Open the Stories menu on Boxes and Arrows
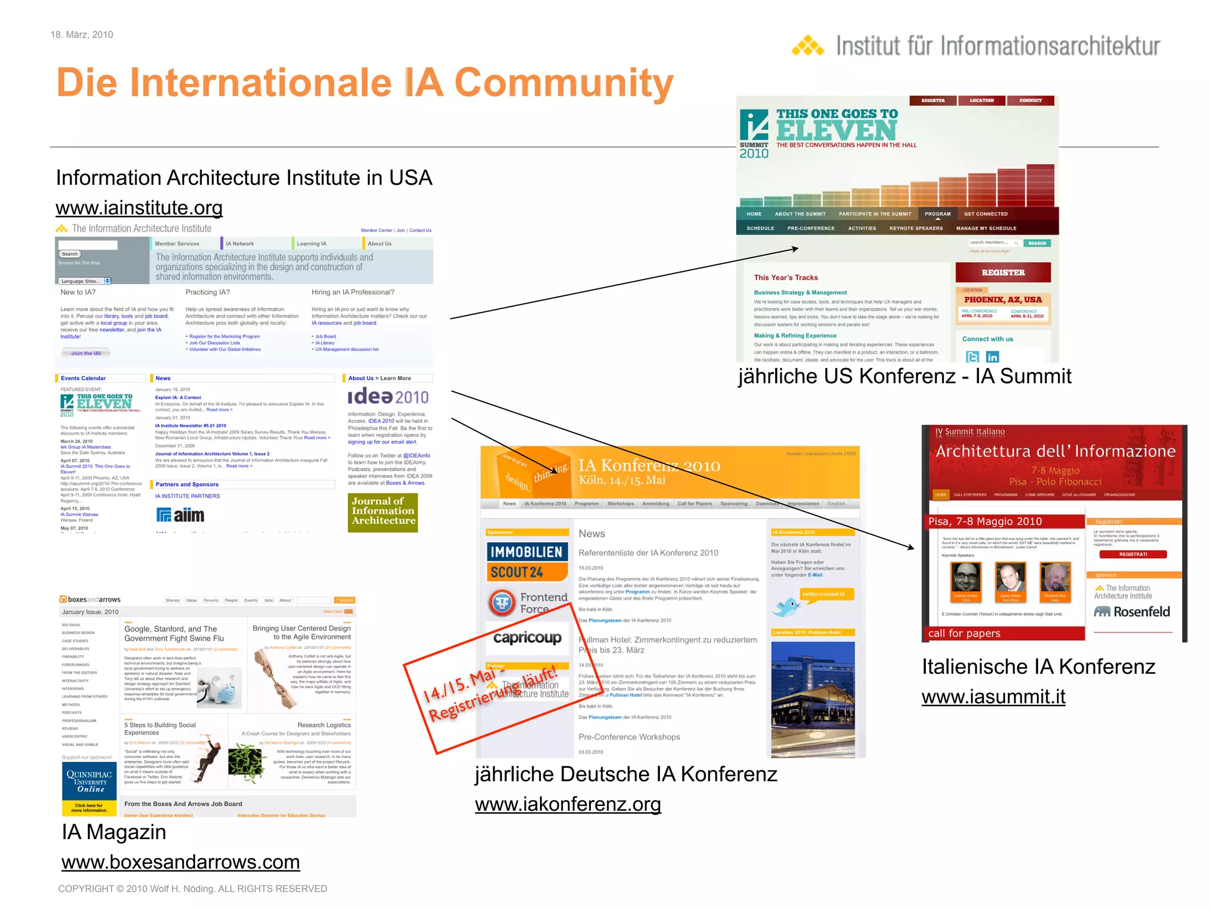1210x907 pixels. 173,600
